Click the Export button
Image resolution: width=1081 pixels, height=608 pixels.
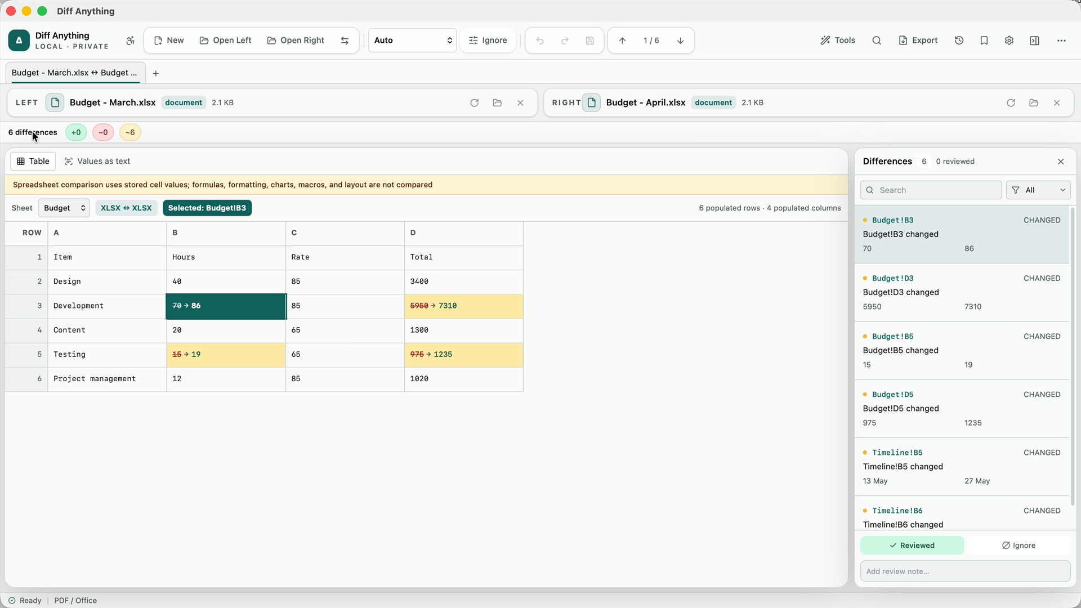918,41
